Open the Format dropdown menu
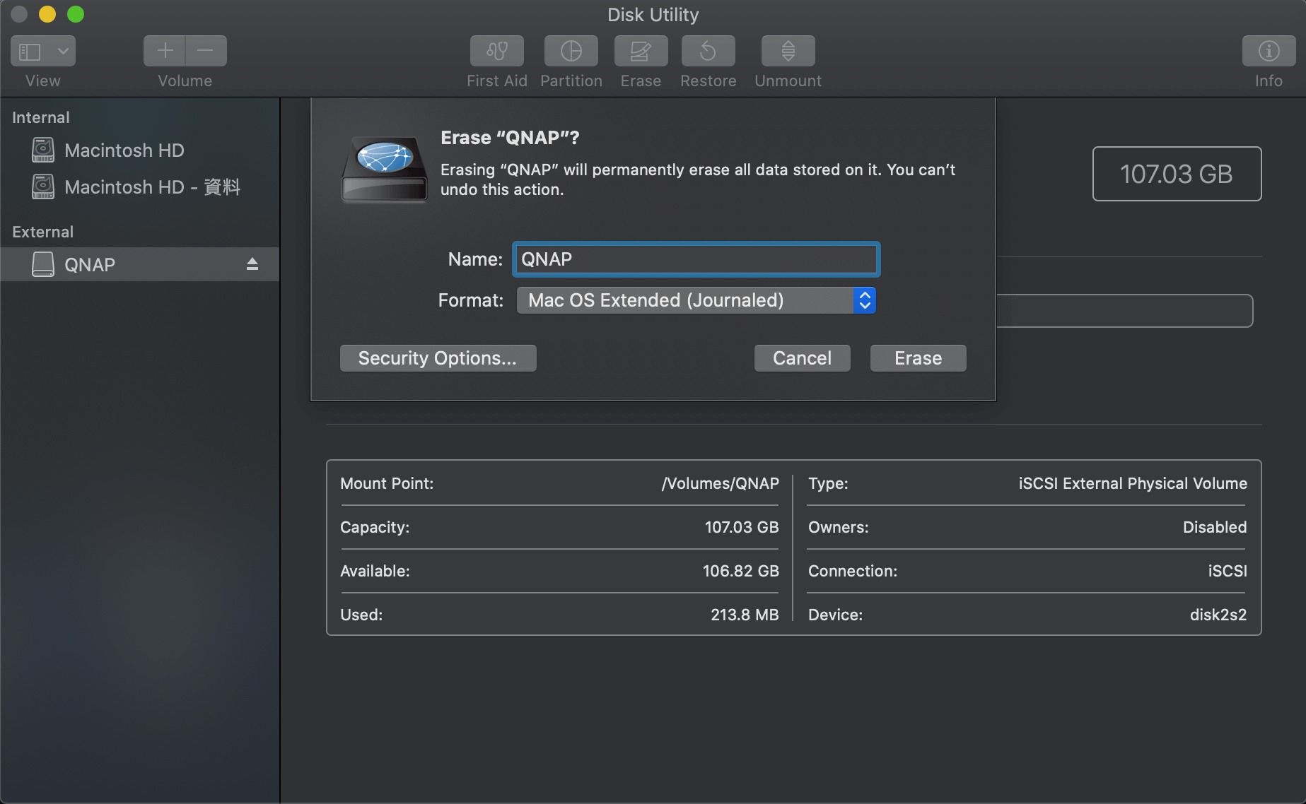Screen dimensions: 1306x804 pyautogui.click(x=696, y=300)
